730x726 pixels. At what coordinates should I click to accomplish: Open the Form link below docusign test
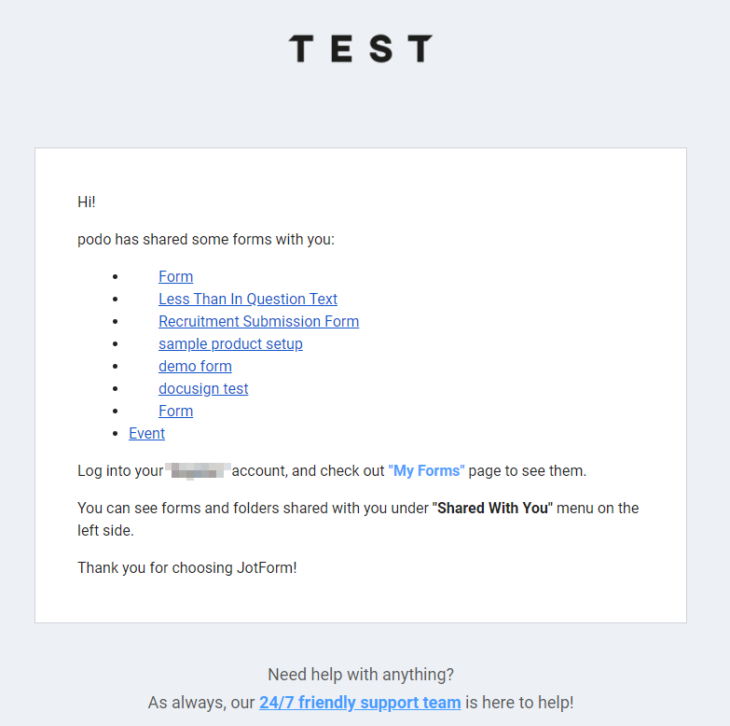point(175,411)
